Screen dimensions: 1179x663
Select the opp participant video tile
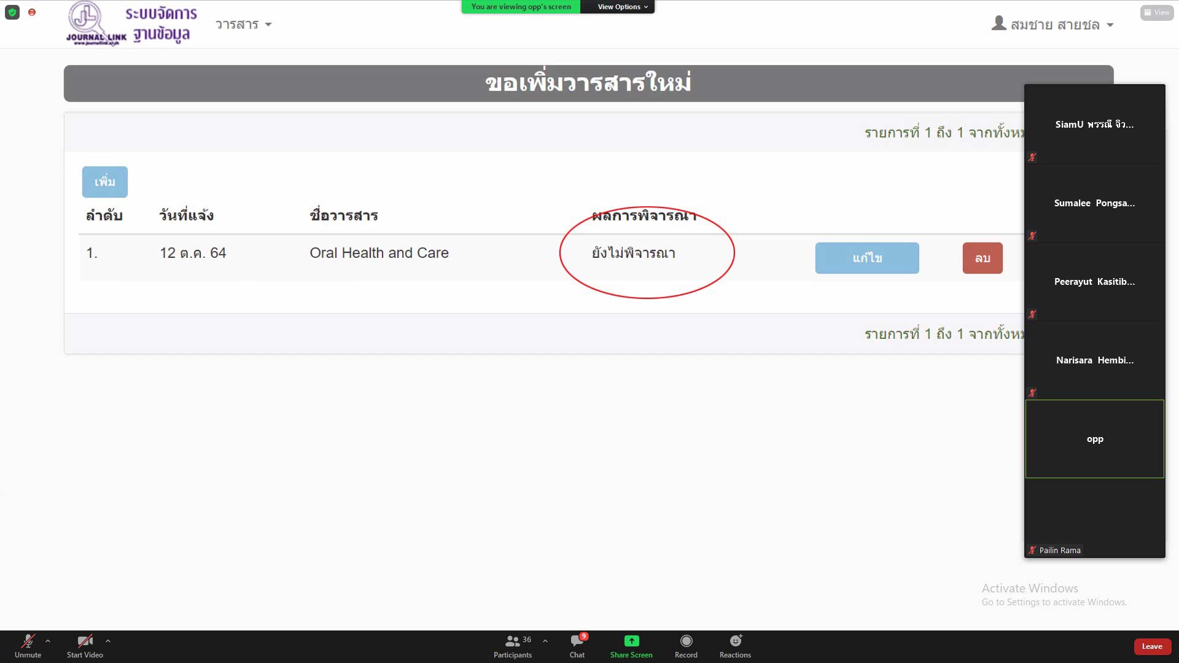click(x=1094, y=439)
